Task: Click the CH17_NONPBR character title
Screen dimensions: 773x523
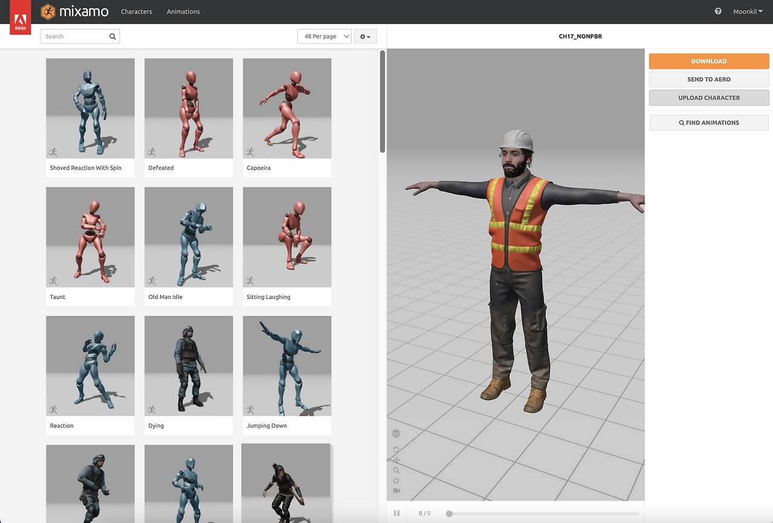Action: tap(580, 36)
